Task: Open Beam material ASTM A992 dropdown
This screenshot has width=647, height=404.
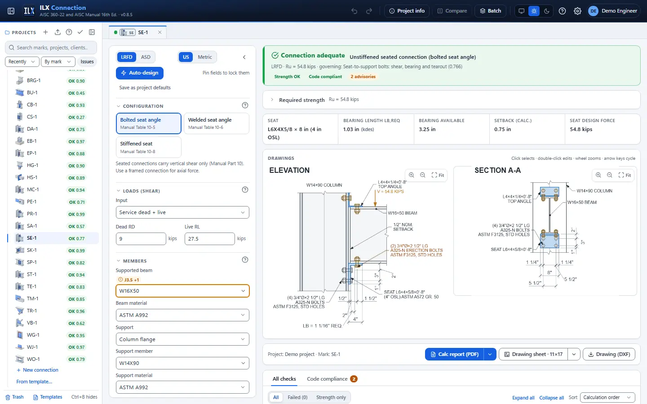Action: click(x=182, y=315)
